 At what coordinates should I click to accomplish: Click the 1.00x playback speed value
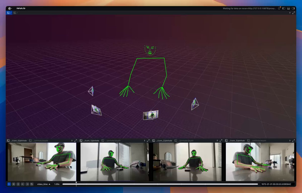57,184
